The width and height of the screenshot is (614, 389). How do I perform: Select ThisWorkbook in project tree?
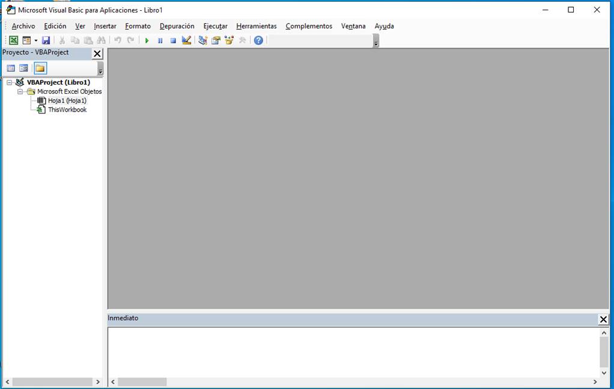[67, 110]
